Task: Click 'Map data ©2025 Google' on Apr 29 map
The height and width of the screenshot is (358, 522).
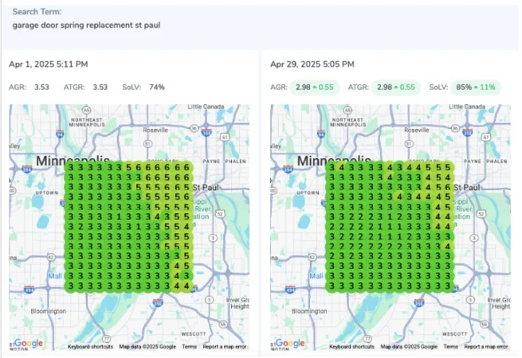Action: coord(409,346)
